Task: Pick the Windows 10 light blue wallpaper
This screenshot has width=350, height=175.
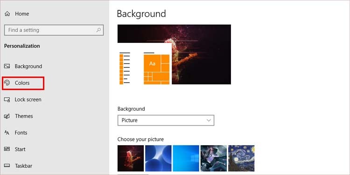Action: tap(186, 158)
